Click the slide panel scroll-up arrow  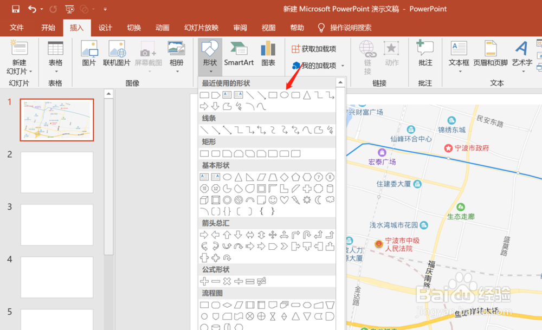108,94
